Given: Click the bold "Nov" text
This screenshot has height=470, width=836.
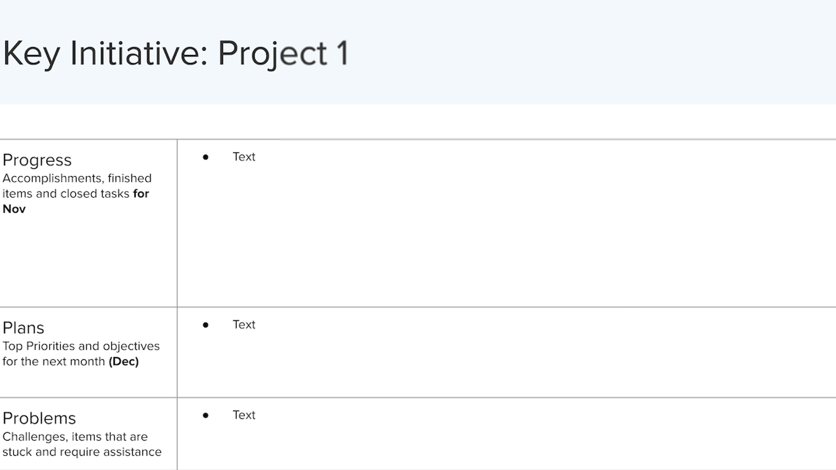Looking at the screenshot, I should pos(14,209).
